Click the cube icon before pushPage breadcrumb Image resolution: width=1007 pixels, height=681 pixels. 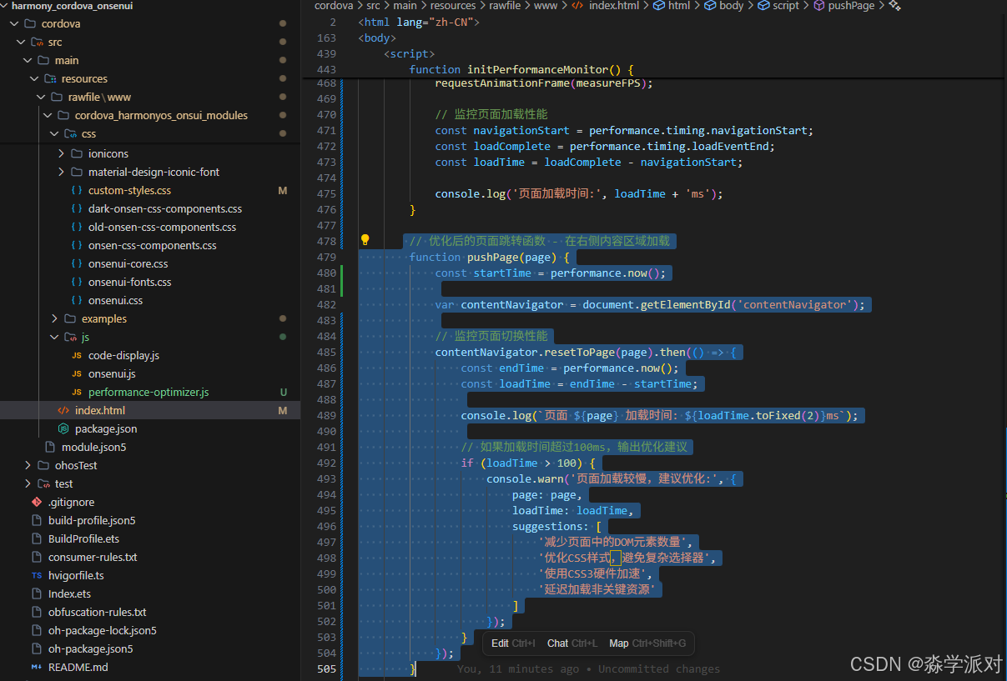point(818,6)
